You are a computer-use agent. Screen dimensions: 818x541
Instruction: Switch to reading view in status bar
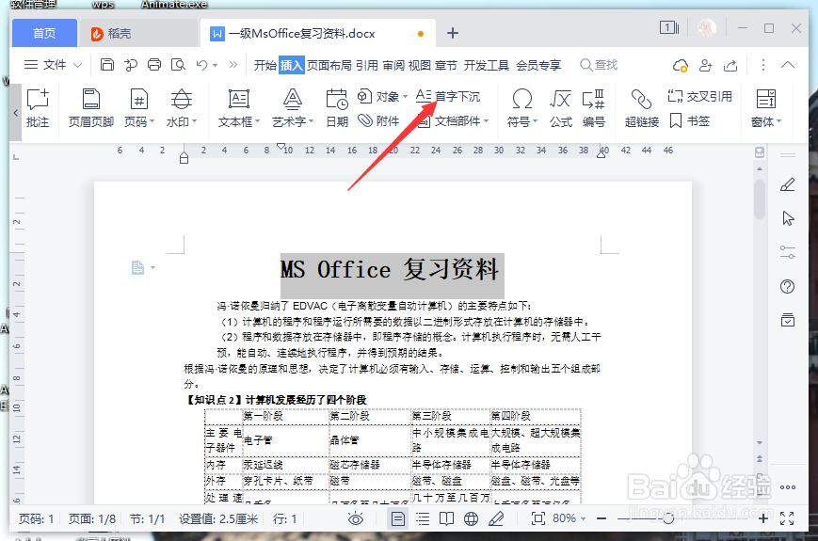(x=446, y=518)
